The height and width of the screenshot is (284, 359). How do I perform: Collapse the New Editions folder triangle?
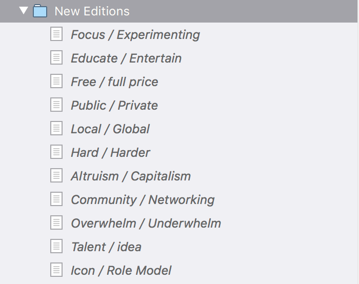coord(24,11)
